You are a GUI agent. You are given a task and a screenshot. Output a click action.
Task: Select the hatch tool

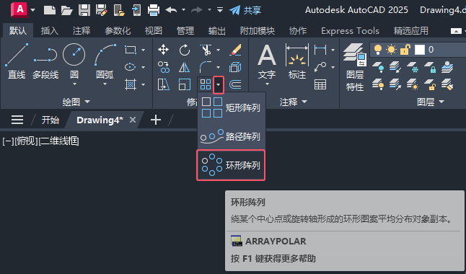click(130, 84)
